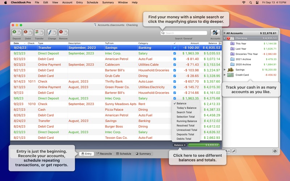Image resolution: width=290 pixels, height=181 pixels.
Task: Select the Pizza Palace cash row
Action: tap(116, 110)
